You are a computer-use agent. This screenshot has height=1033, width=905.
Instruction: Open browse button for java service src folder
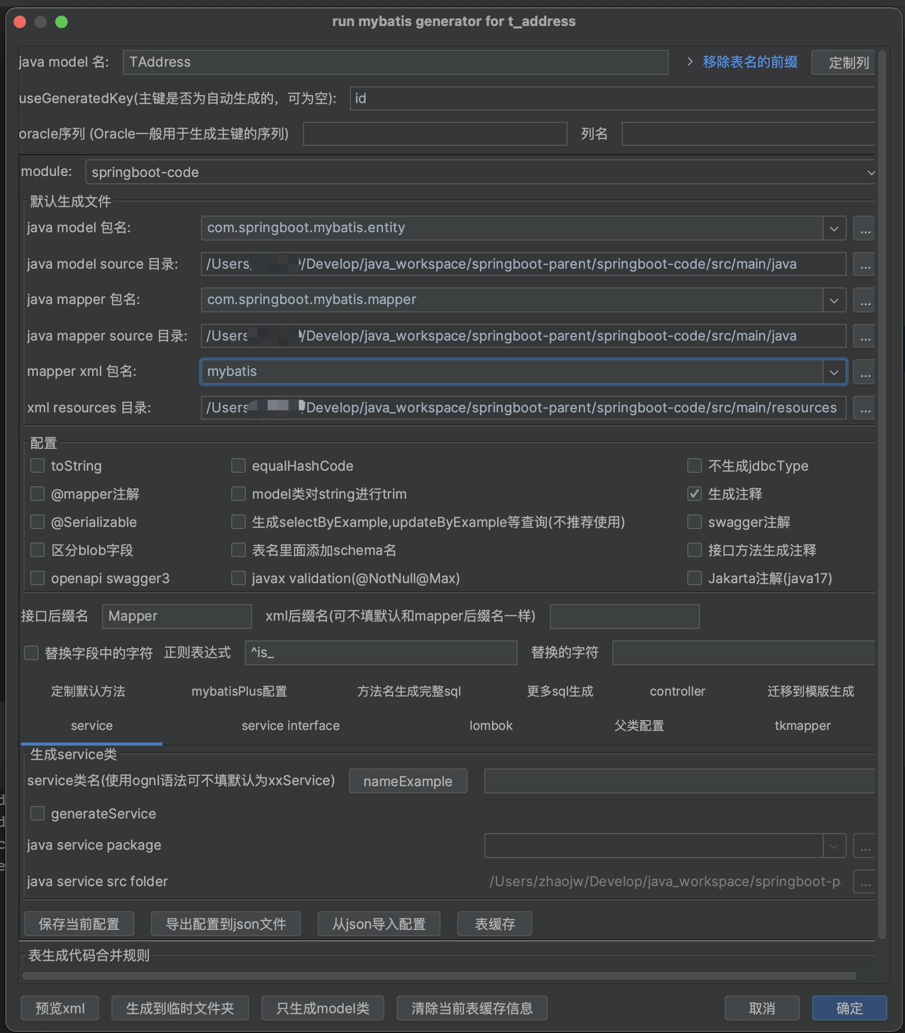(865, 881)
